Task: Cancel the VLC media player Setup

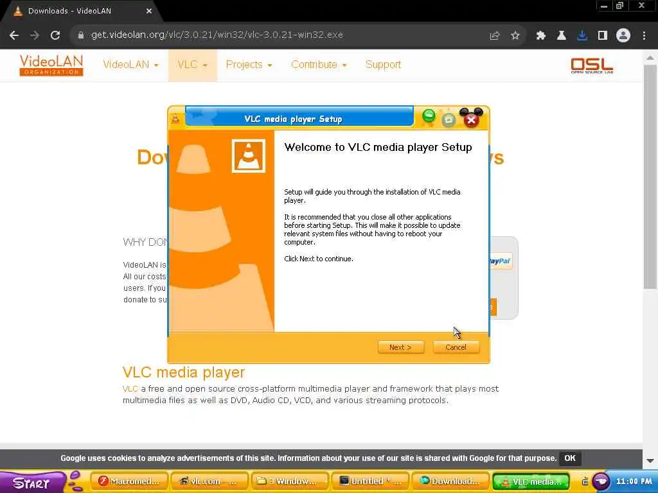Action: tap(456, 347)
